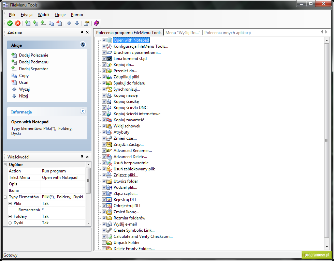Click the command list scroll down arrow

[327, 247]
